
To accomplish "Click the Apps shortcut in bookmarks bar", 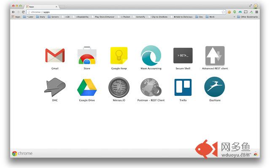I will 16,17.
